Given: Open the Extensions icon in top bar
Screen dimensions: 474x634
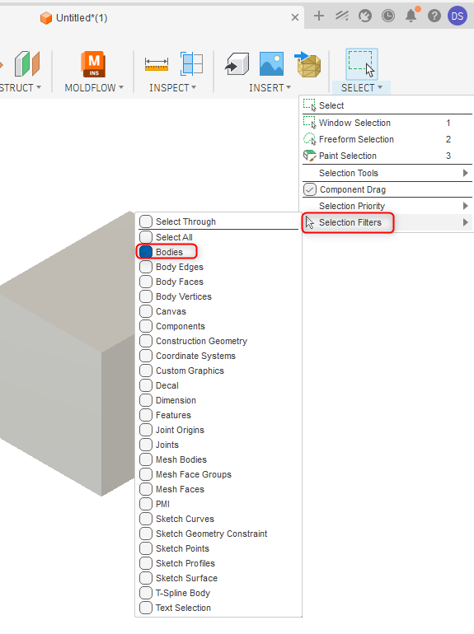Looking at the screenshot, I should (x=342, y=16).
